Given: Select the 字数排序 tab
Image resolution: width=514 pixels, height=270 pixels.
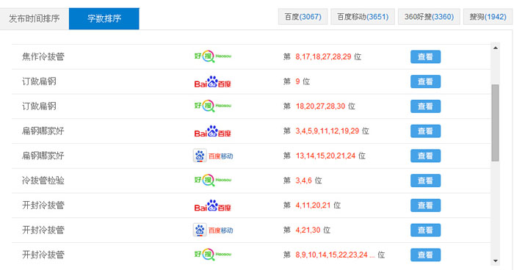Looking at the screenshot, I should point(104,18).
